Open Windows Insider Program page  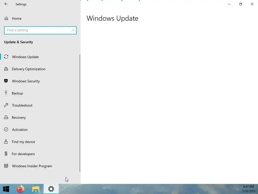pos(40,166)
